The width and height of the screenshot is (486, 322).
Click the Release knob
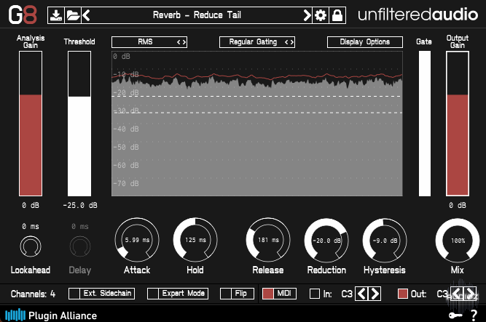coord(268,240)
